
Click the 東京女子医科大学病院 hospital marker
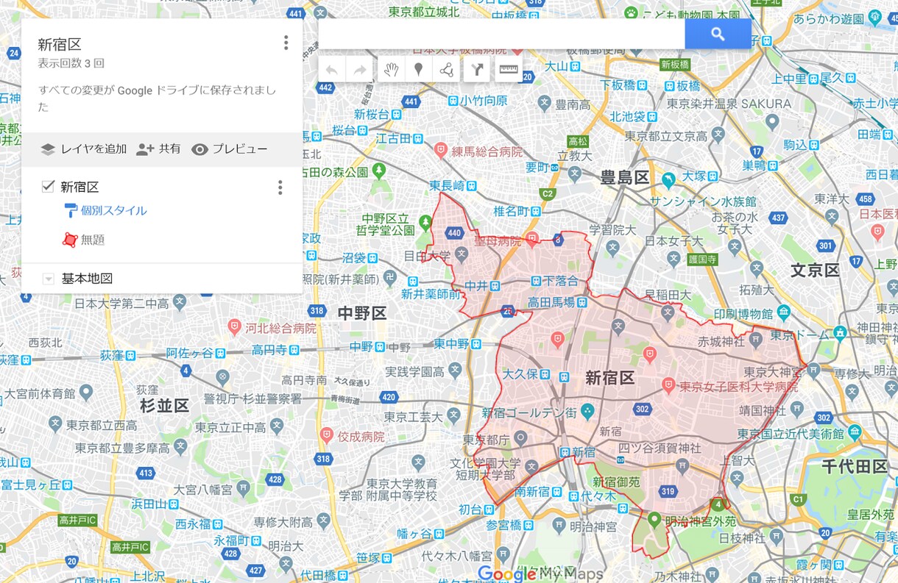[668, 385]
